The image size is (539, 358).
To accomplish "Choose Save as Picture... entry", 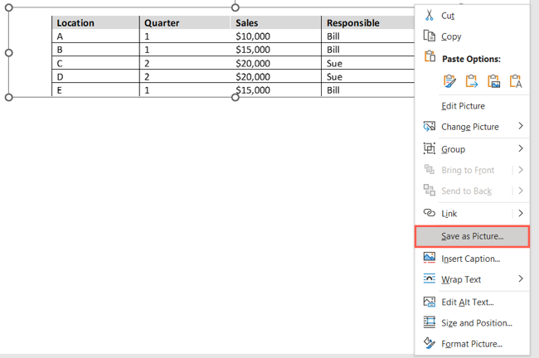I will 472,236.
